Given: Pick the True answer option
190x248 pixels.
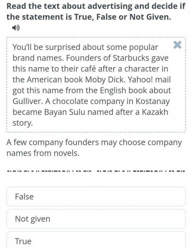Looking at the screenshot, I should pos(96,240).
